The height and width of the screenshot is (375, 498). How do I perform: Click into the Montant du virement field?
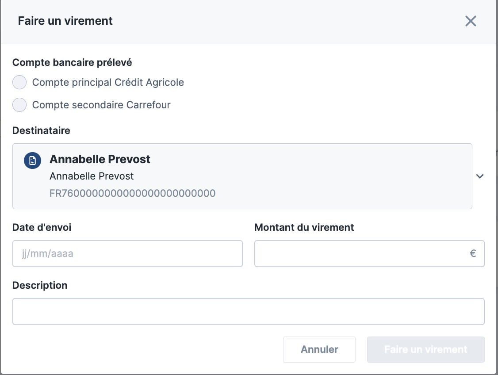[358, 254]
